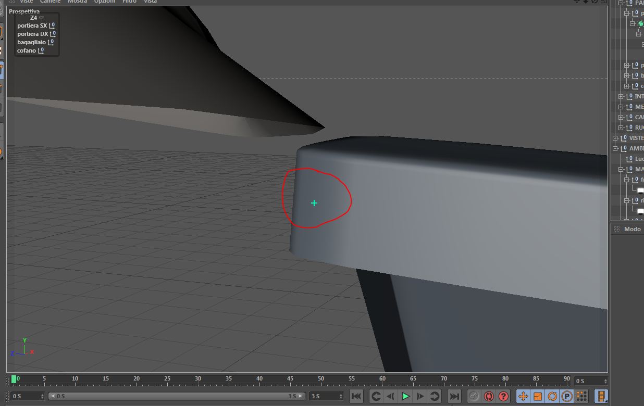
Task: Toggle rotation keyframe recording icon
Action: [552, 396]
